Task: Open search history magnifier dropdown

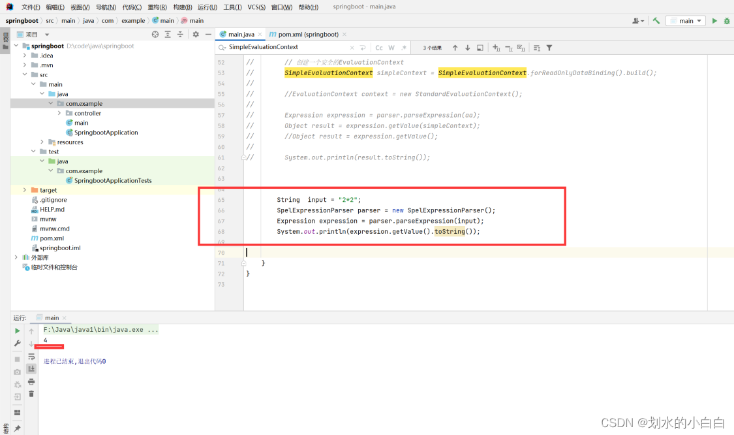Action: pos(222,47)
